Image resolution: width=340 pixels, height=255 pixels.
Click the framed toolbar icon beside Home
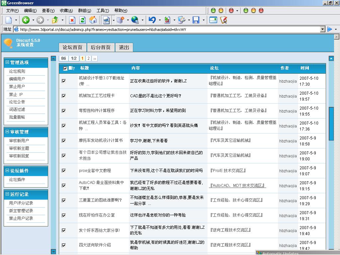click(106, 20)
